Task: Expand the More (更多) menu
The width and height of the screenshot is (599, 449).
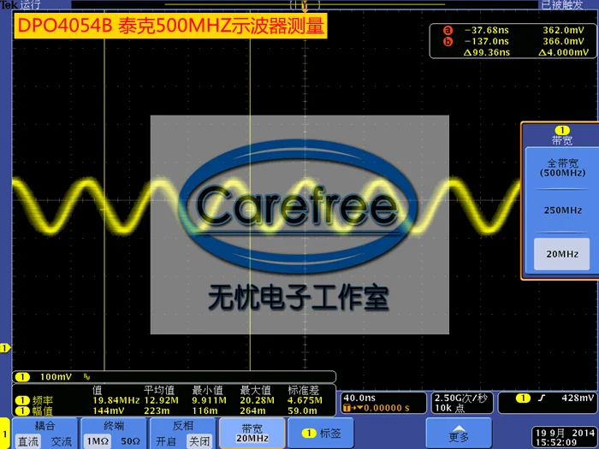Action: coord(459,433)
